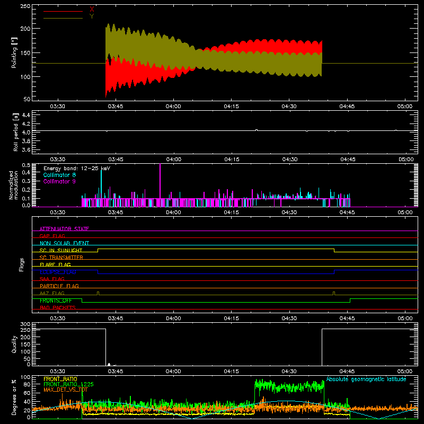Click the green FRONT_RATIO_1225 legend entry
The image size is (424, 424).
(x=68, y=384)
